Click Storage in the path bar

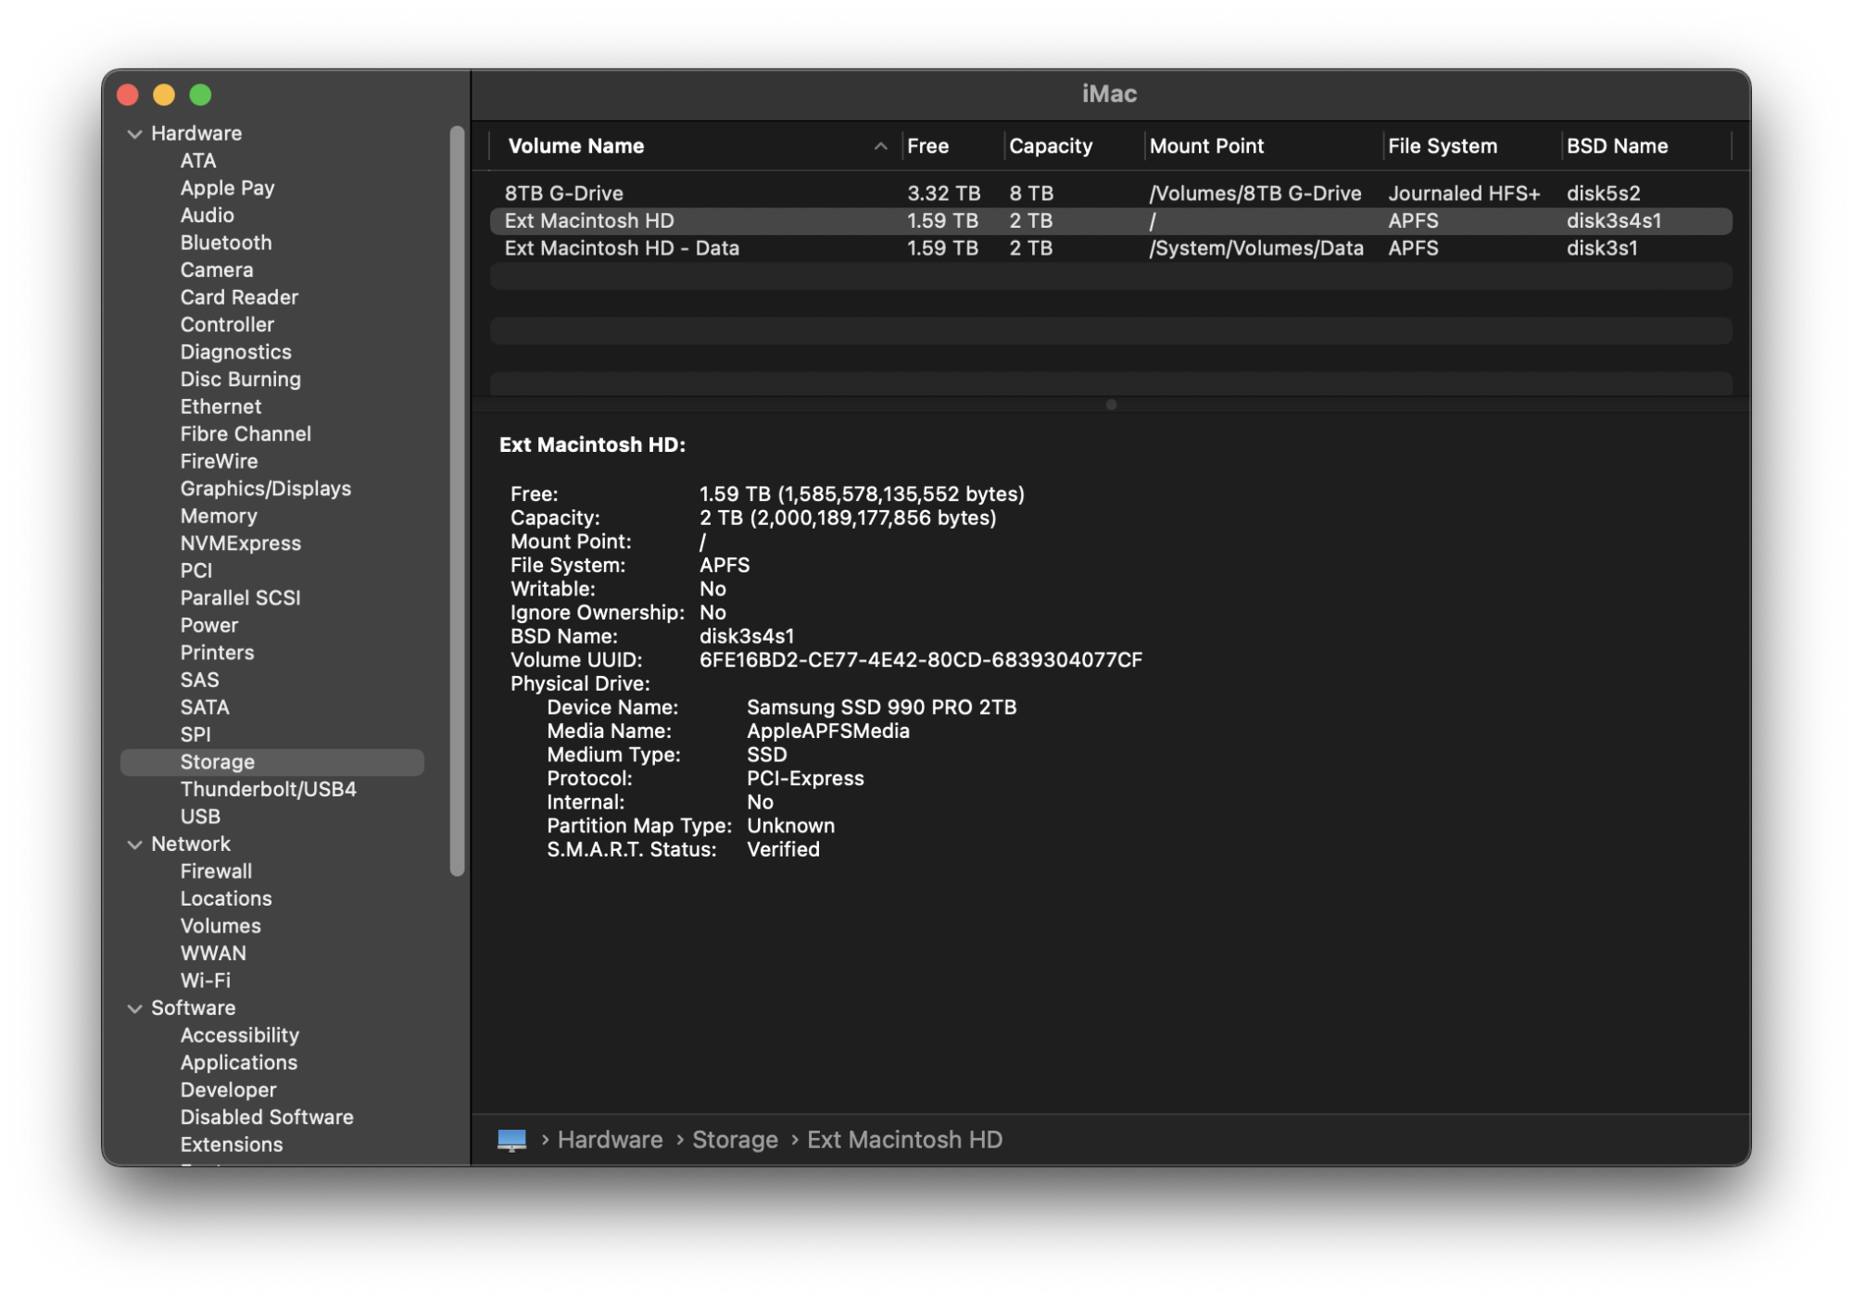tap(735, 1140)
